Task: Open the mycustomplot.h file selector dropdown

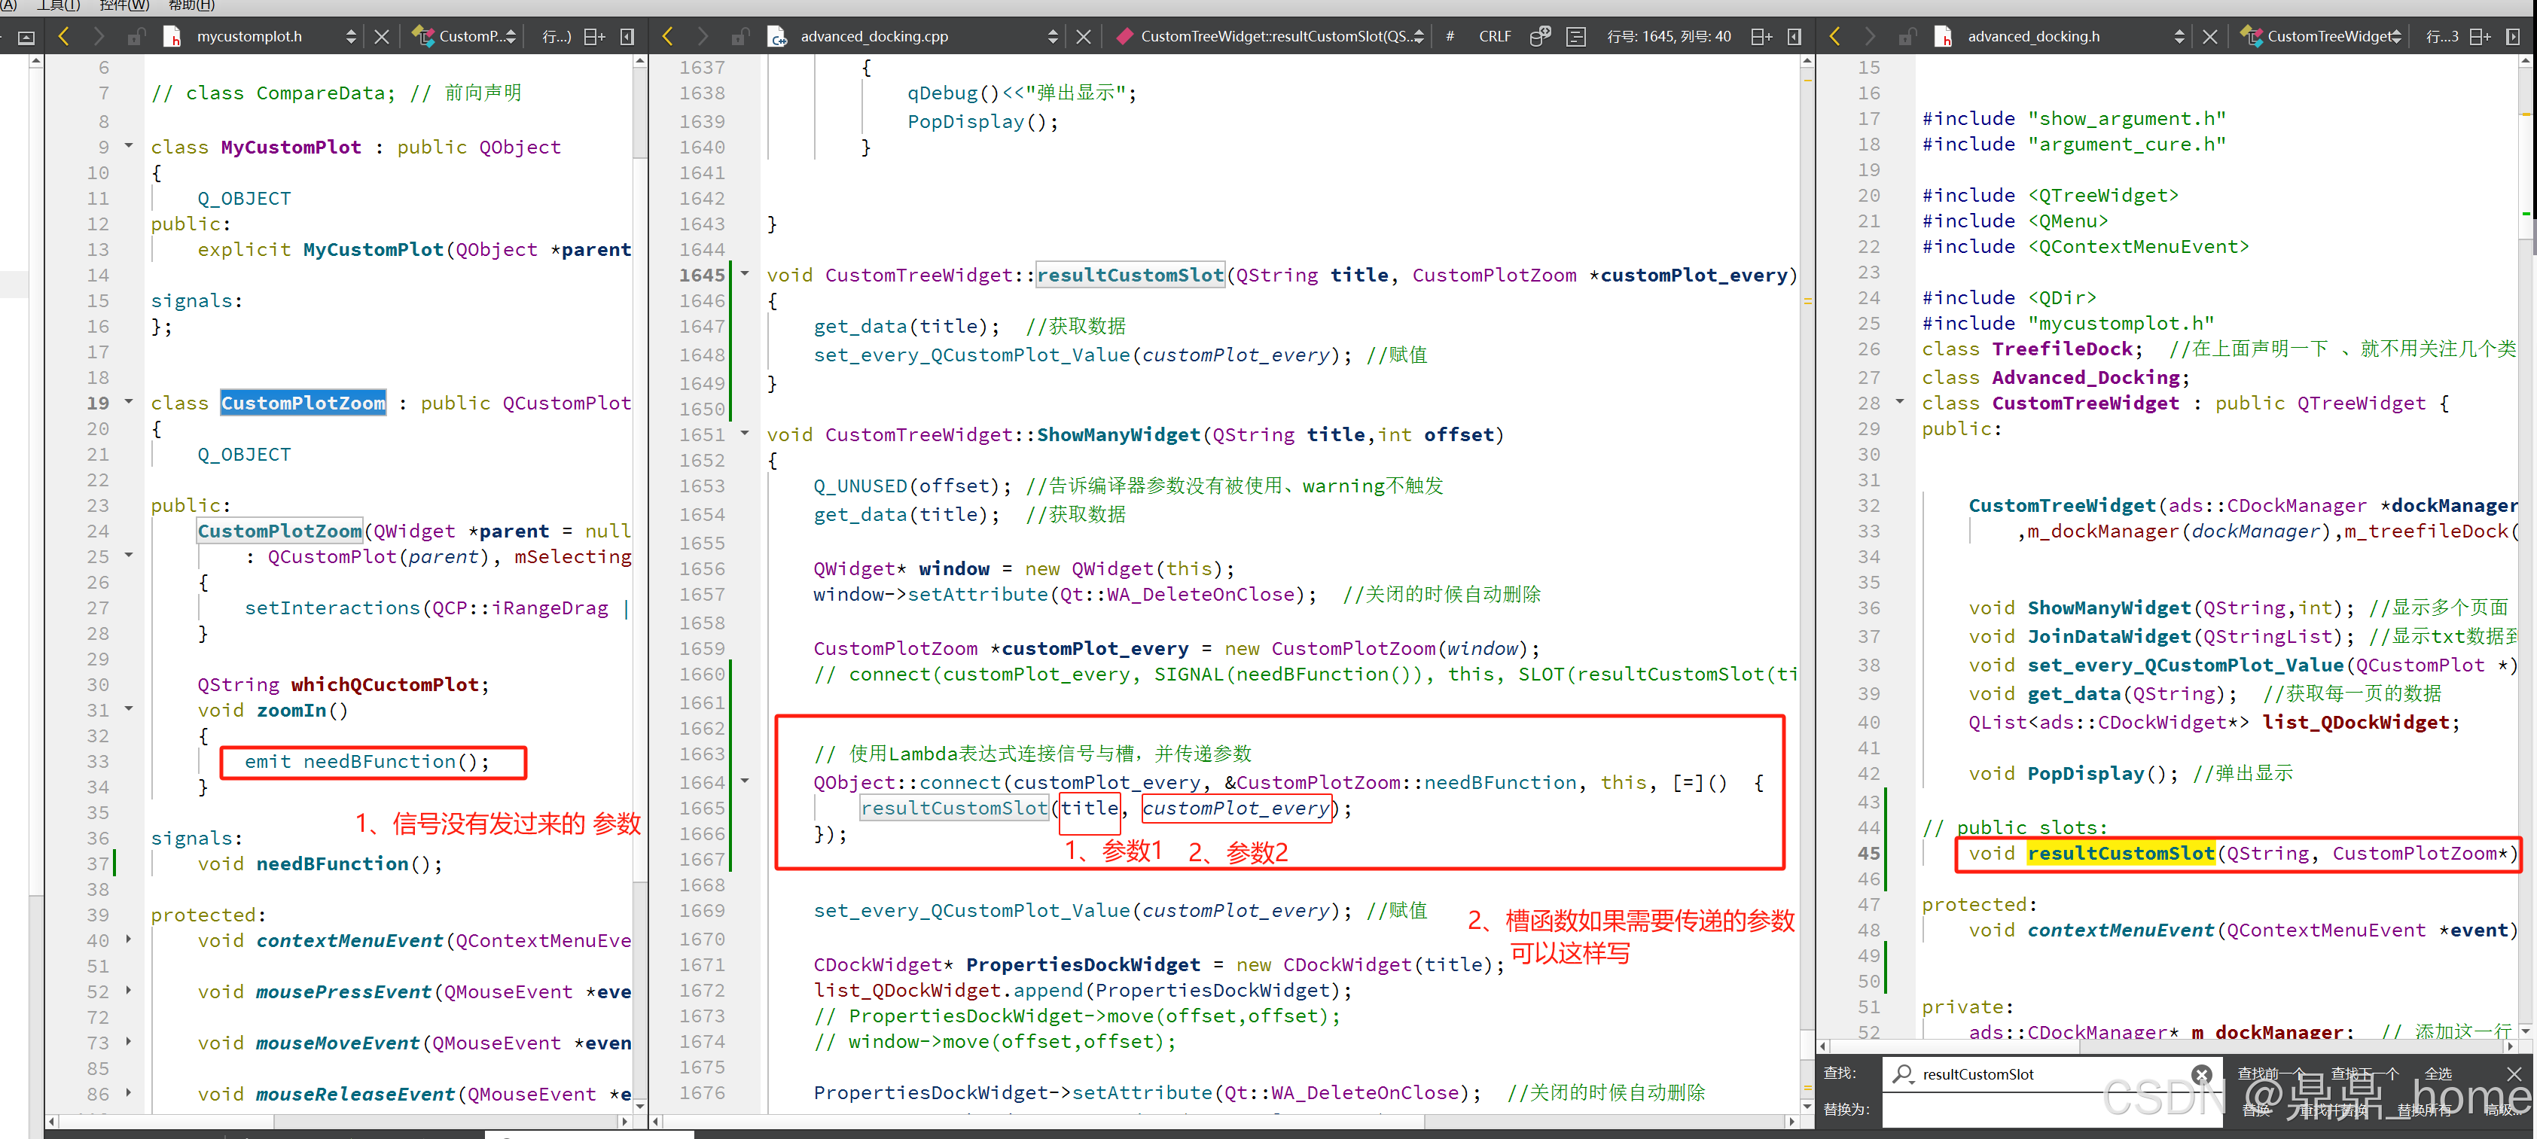Action: pyautogui.click(x=351, y=36)
